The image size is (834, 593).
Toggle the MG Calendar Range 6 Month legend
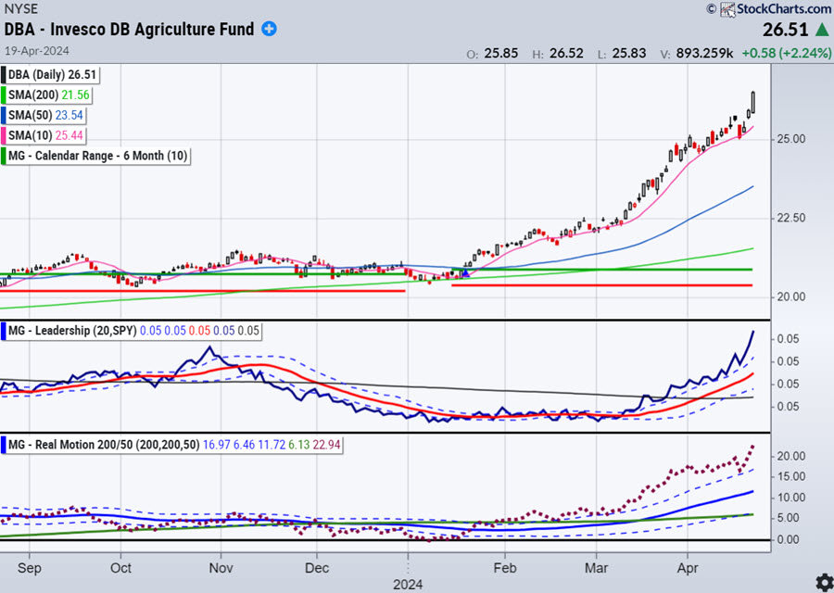tap(100, 156)
